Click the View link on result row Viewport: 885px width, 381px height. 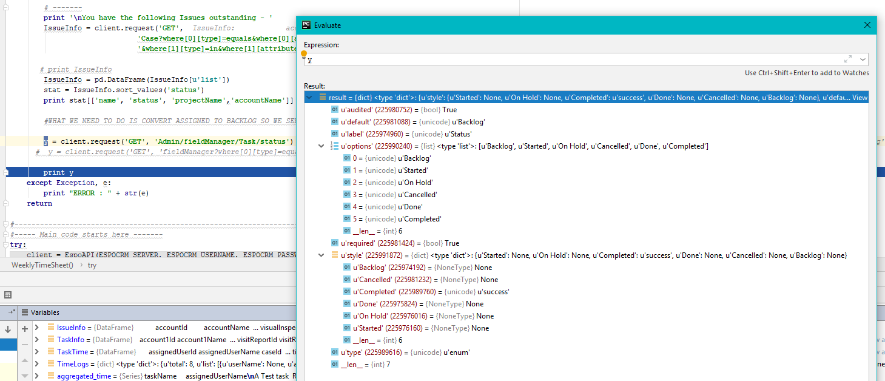[x=860, y=98]
